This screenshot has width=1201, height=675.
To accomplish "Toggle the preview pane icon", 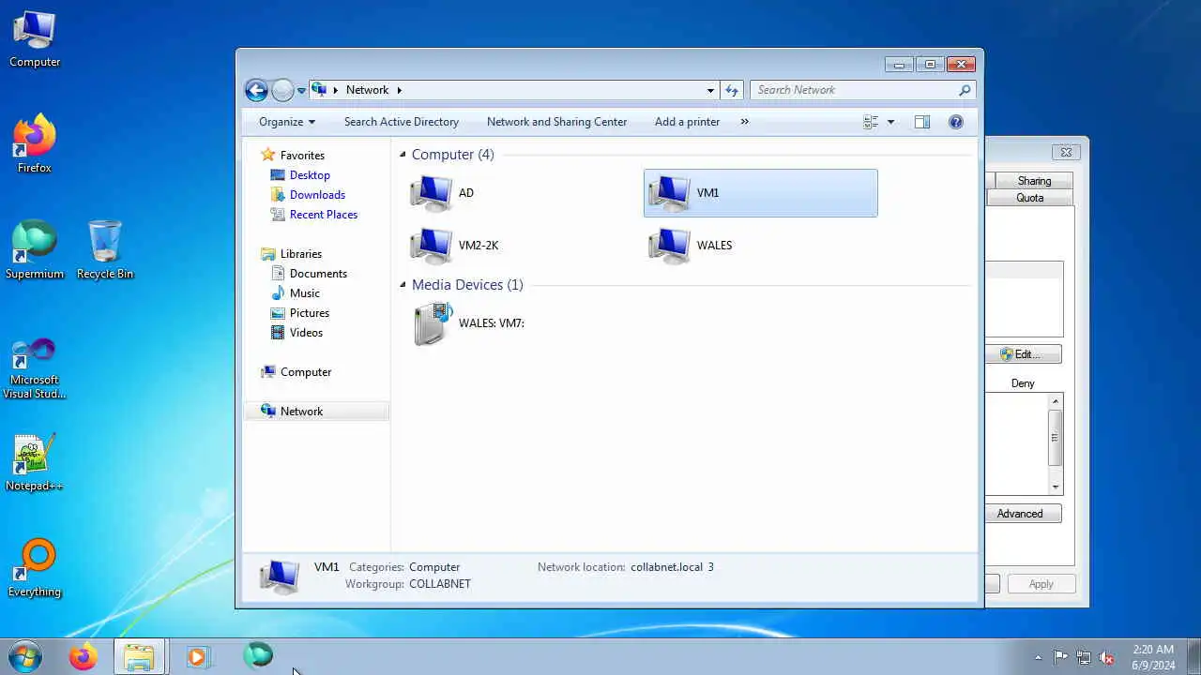I will coord(922,122).
